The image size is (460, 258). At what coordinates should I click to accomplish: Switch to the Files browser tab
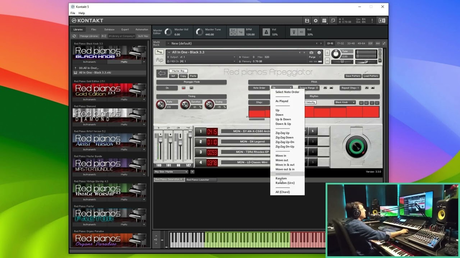(x=94, y=29)
